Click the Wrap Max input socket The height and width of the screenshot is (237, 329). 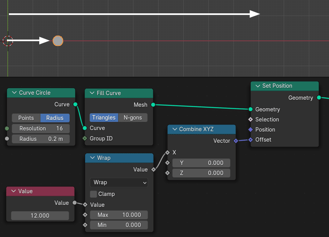(85, 215)
